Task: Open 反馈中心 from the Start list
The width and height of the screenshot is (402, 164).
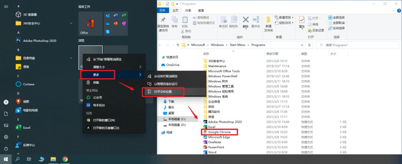Action: tap(25, 145)
